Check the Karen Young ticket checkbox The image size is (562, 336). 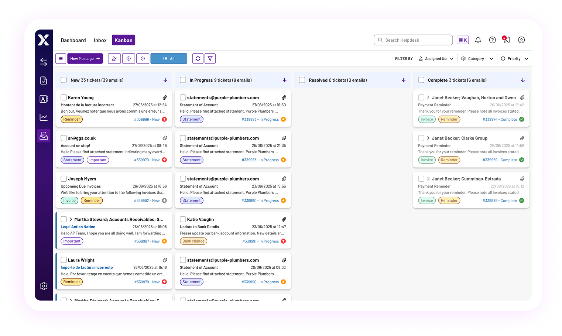click(x=64, y=97)
